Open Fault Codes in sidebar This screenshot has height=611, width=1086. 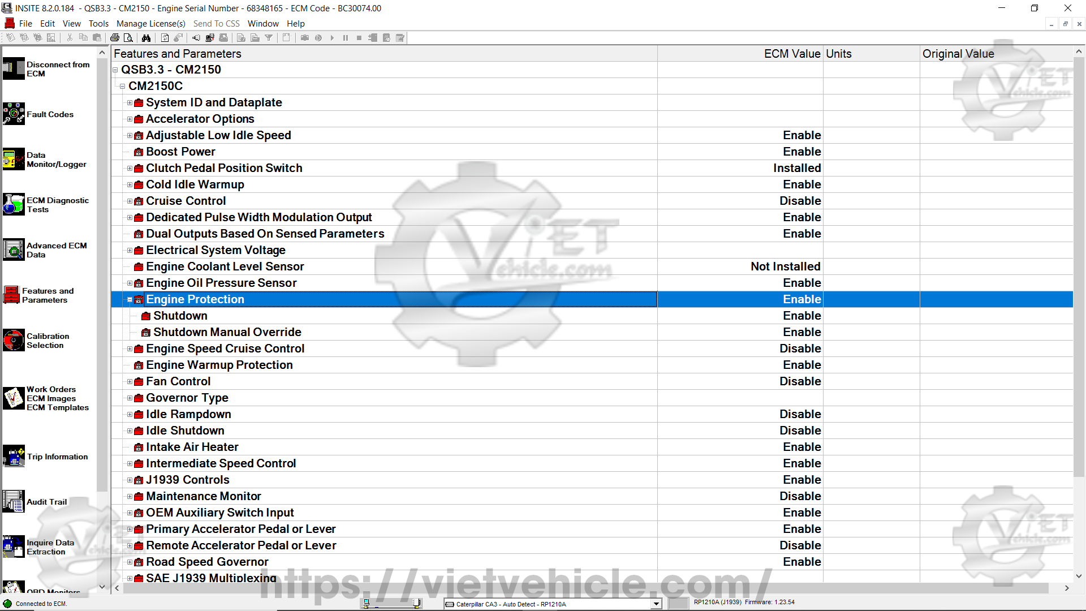[14, 114]
